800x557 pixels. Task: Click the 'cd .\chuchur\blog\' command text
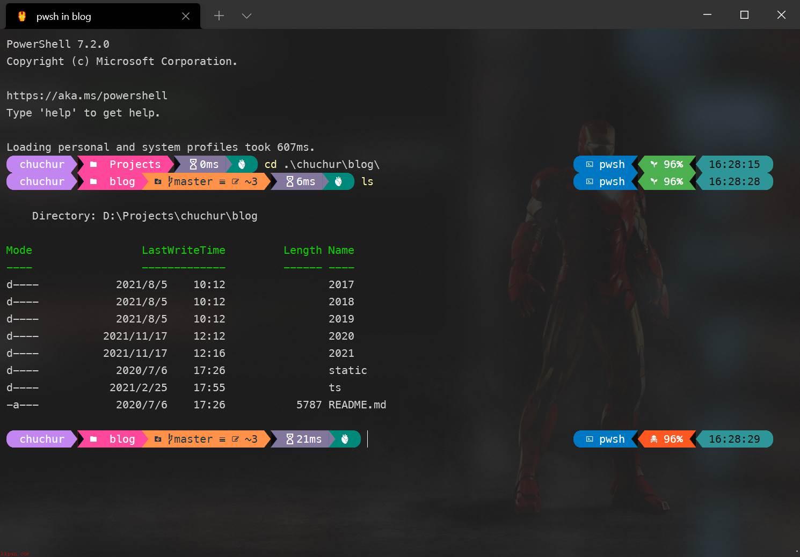(x=322, y=164)
